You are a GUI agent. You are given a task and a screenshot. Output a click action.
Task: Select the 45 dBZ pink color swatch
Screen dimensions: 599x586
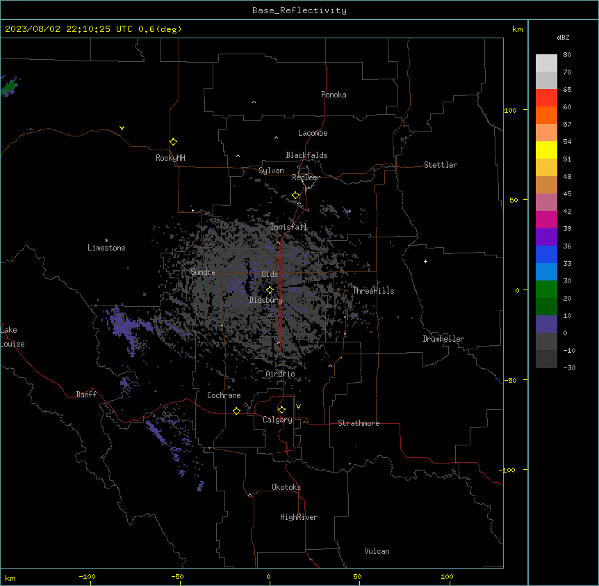pos(546,202)
